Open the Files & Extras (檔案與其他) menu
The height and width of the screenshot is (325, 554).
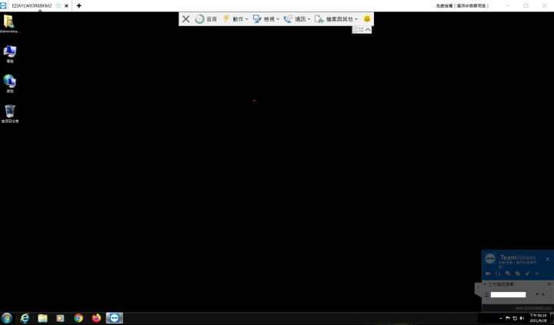pos(336,19)
